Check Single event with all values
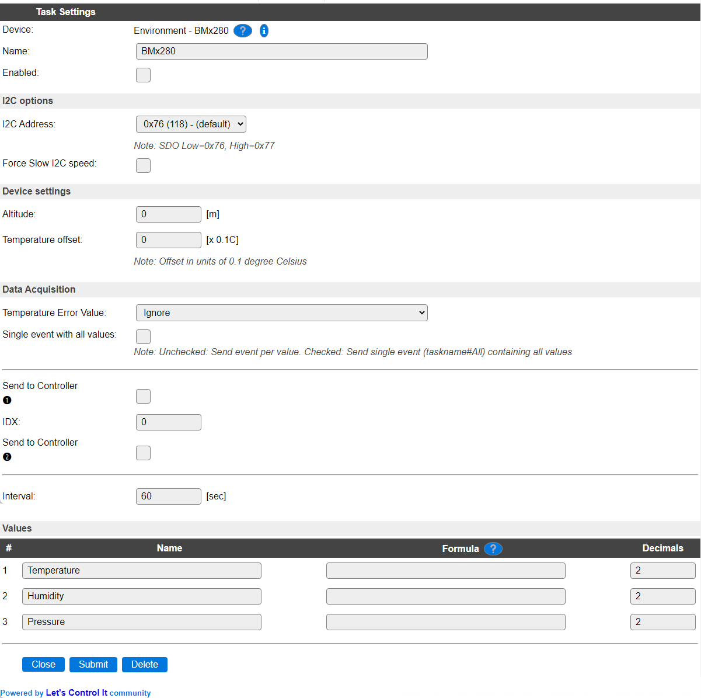This screenshot has width=701, height=698. click(143, 336)
